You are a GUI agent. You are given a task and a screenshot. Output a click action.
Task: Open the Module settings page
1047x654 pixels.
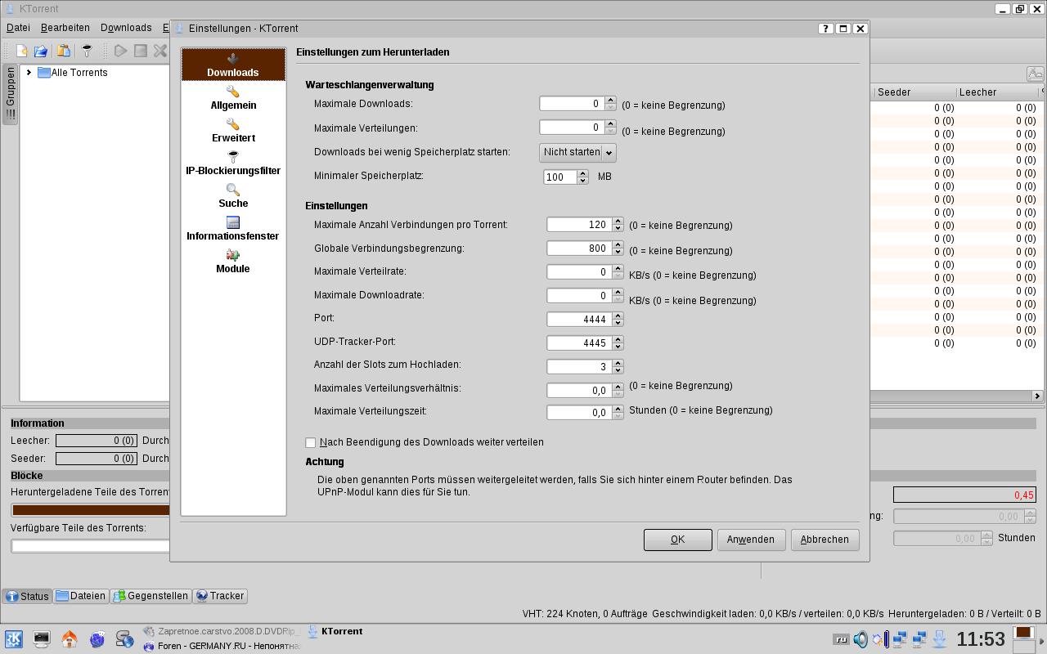click(233, 262)
